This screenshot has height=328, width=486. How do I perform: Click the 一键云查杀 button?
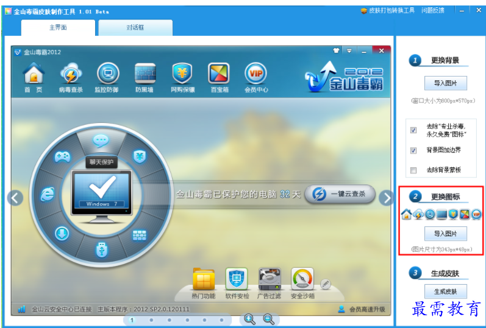340,194
